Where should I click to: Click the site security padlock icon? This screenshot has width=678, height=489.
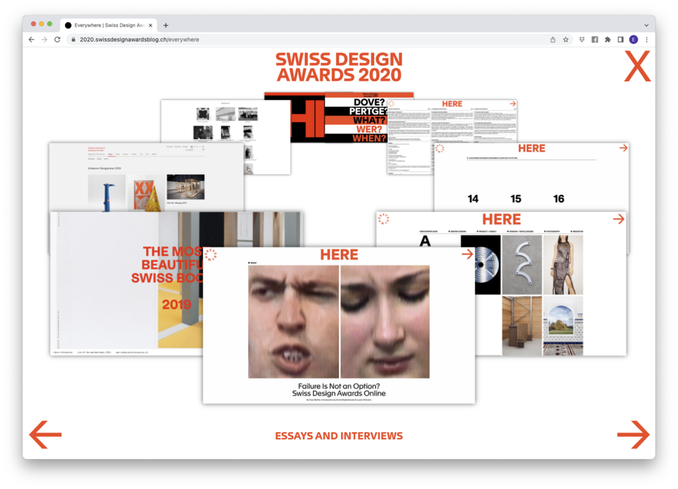[x=73, y=39]
